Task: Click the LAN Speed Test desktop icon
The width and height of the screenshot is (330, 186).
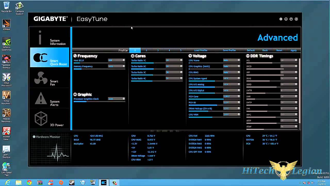Action: [x=6, y=169]
